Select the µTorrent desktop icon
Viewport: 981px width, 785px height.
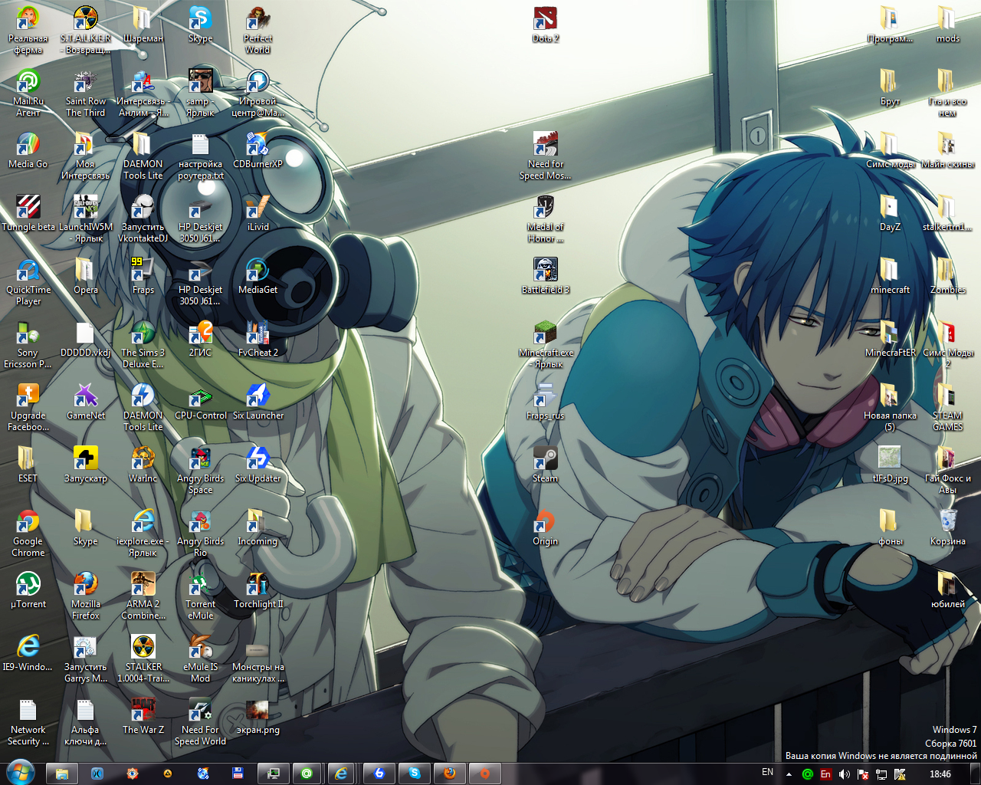click(28, 590)
